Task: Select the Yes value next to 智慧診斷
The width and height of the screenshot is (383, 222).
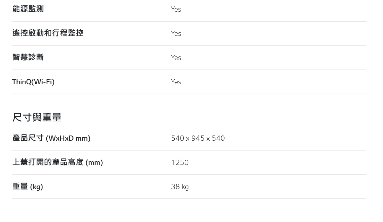Action: point(176,58)
